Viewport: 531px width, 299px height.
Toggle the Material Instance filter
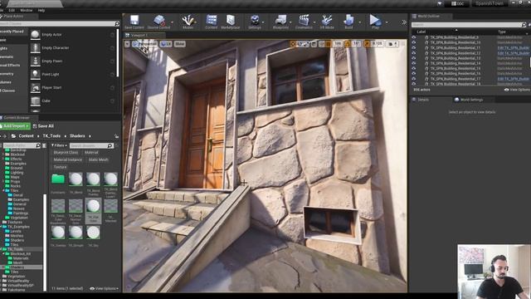click(x=67, y=159)
